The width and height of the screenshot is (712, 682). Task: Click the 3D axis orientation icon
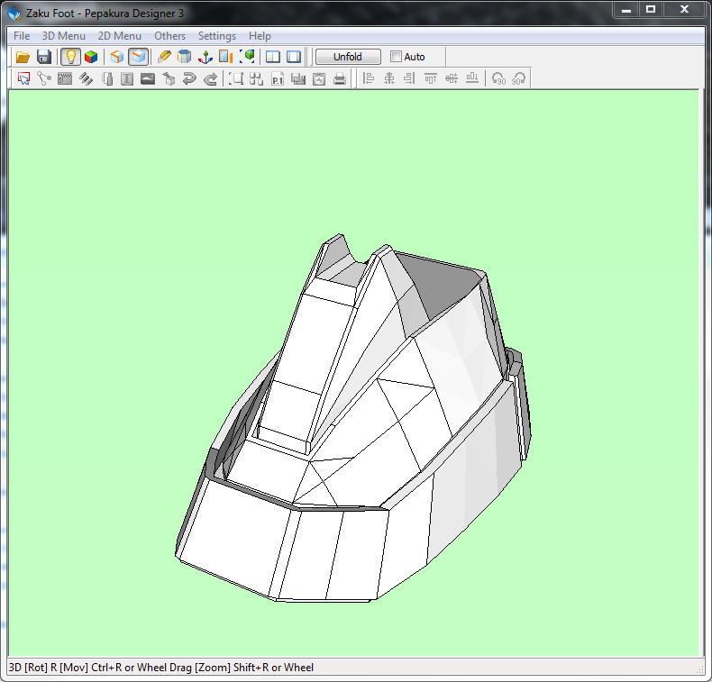tap(205, 57)
